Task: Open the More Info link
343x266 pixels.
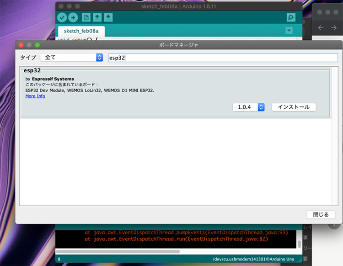Action: (35, 96)
